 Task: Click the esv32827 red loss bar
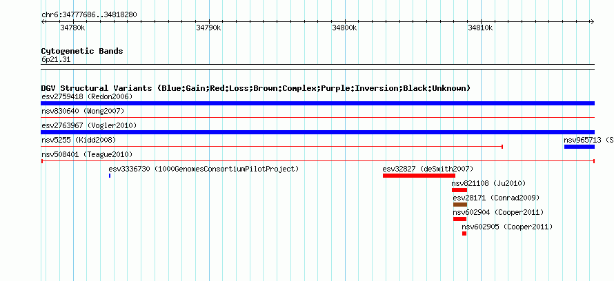coord(419,176)
